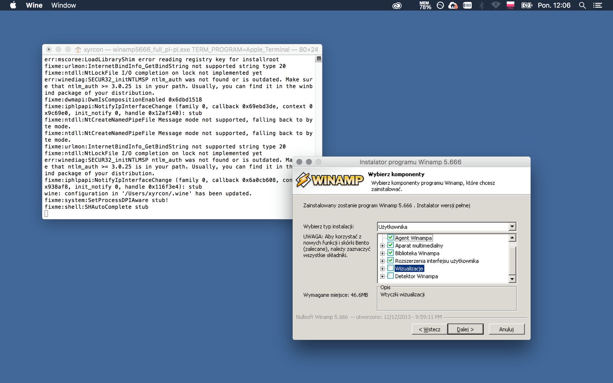Check the Detektor Winampa checkbox

tap(391, 276)
